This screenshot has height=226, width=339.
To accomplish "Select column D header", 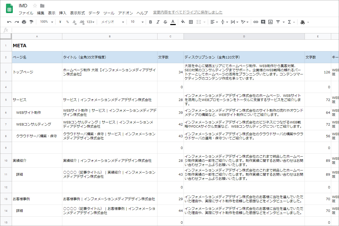I will [x=244, y=37].
